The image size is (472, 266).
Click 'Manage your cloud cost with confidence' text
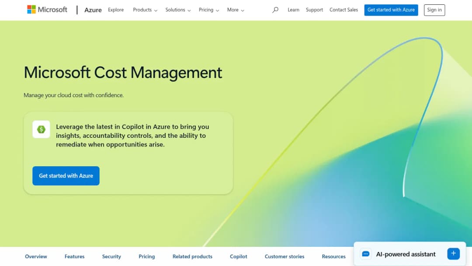tap(73, 95)
